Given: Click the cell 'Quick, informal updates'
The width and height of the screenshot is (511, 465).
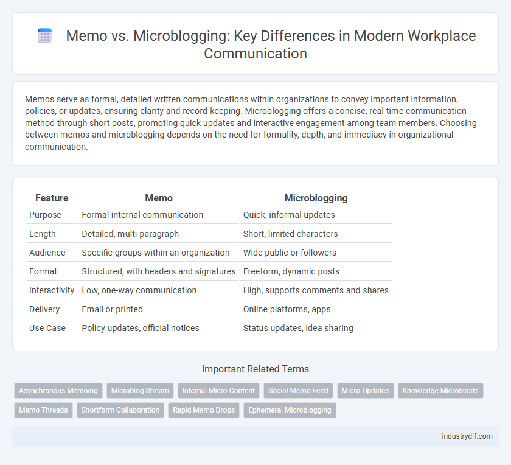Looking at the screenshot, I should [x=316, y=215].
